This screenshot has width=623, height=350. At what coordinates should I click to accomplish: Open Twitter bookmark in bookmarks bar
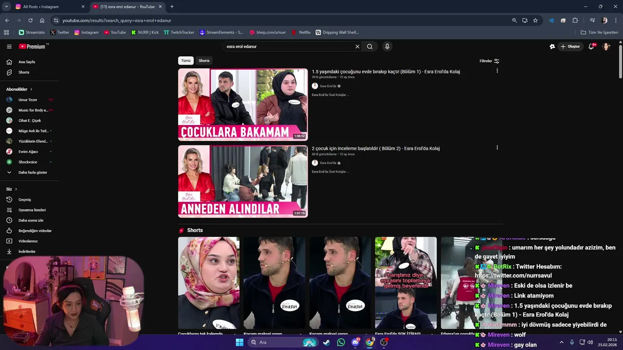(x=60, y=33)
